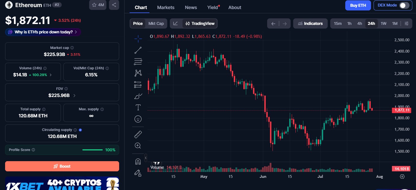Viewport: 416px width, 190px height.
Task: Click the Buy ETH button
Action: (358, 5)
